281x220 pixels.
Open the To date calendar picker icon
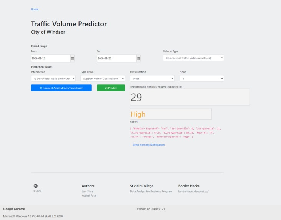(138, 58)
